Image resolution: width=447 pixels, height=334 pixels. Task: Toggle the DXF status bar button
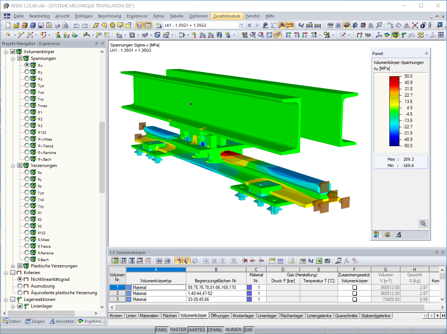coord(249,330)
